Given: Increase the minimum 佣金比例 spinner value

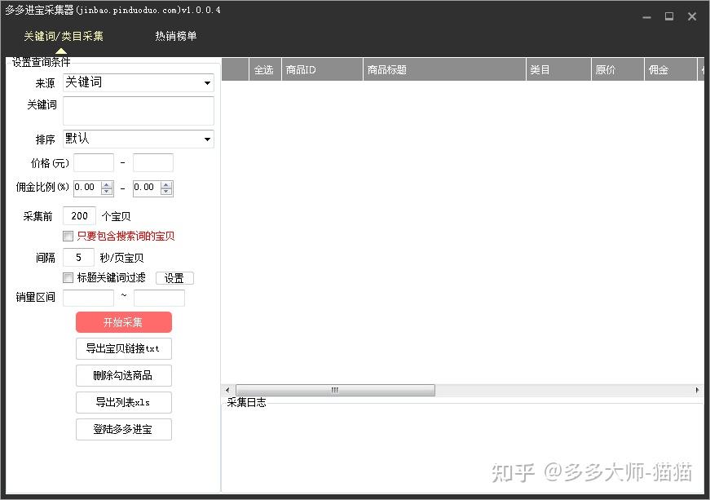Looking at the screenshot, I should (x=107, y=184).
